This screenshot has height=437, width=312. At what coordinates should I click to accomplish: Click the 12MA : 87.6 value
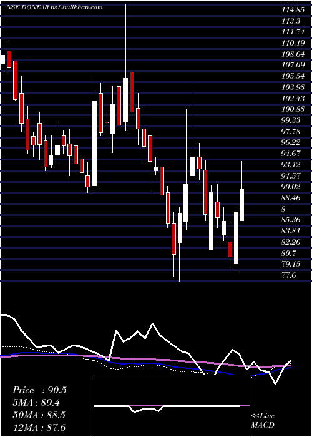[39, 427]
